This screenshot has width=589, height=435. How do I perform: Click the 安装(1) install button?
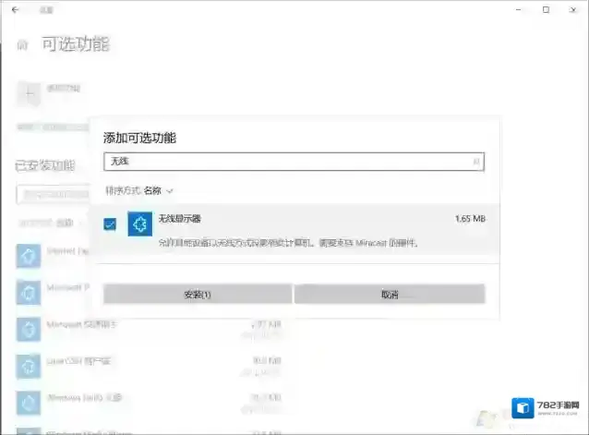click(198, 294)
